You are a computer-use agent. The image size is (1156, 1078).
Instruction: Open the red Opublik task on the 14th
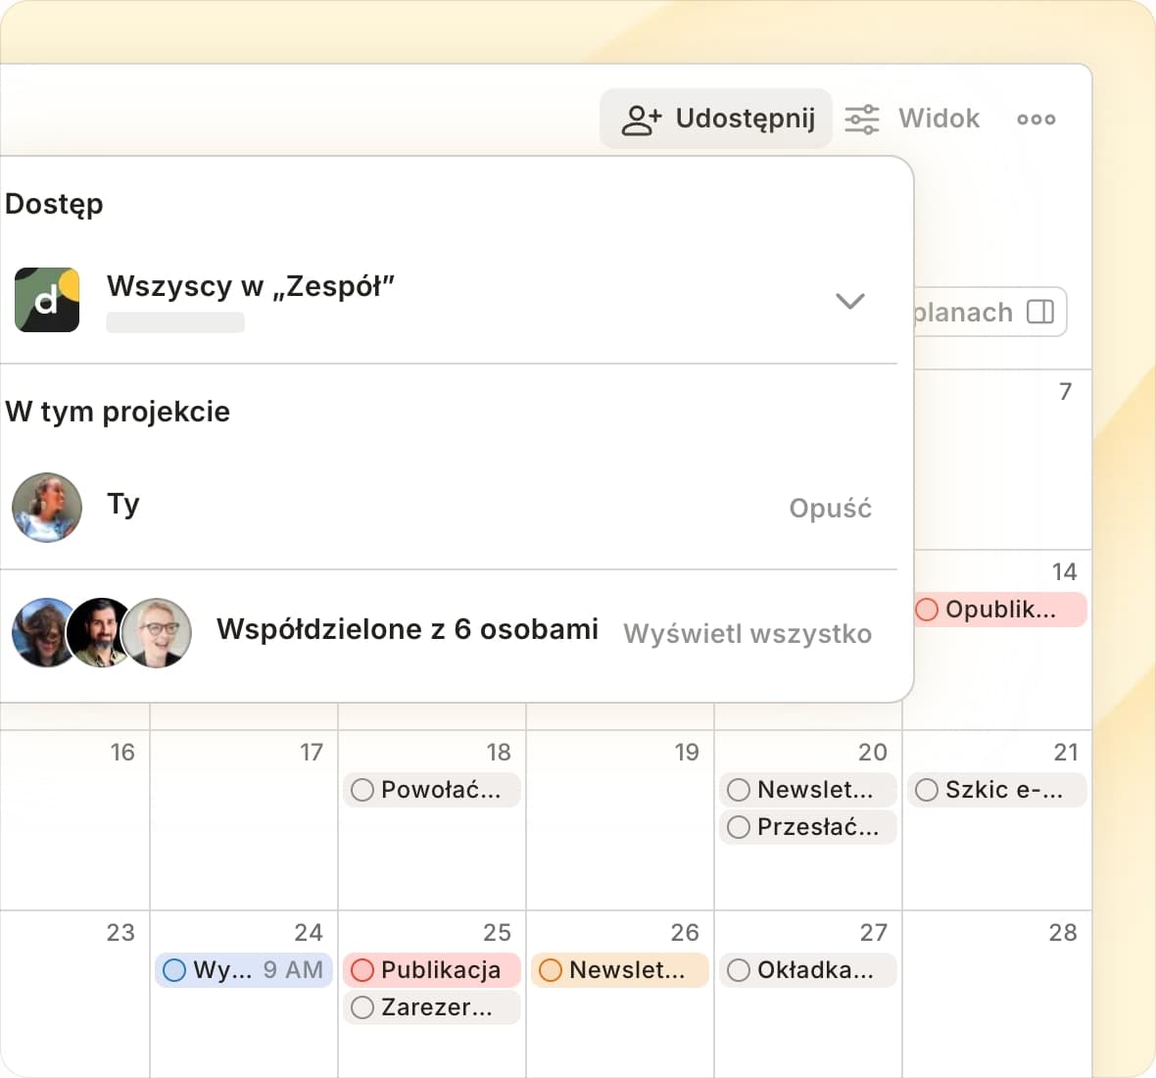[1000, 610]
